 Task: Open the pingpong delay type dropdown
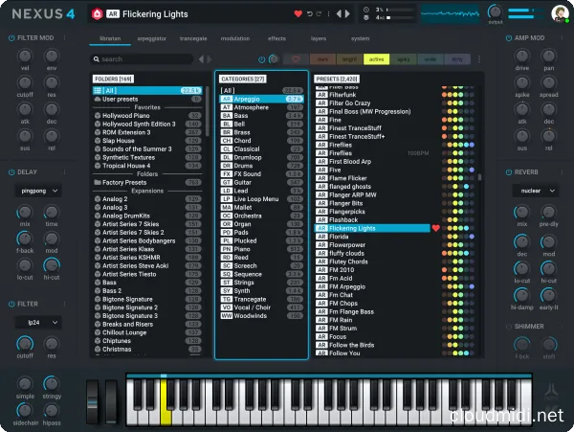38,191
